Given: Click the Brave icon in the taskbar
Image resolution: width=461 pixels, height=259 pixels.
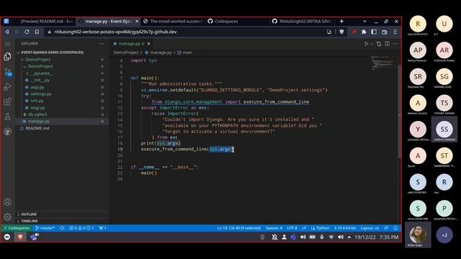Looking at the screenshot, I should coord(20,237).
